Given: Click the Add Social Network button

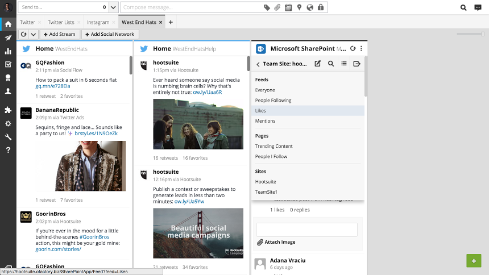Looking at the screenshot, I should pos(110,34).
